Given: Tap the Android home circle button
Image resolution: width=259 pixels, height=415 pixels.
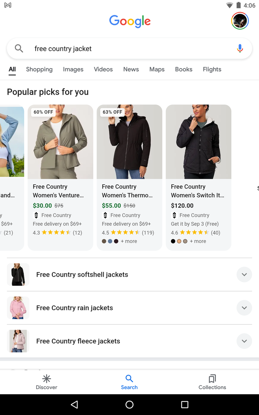Looking at the screenshot, I should point(129,405).
